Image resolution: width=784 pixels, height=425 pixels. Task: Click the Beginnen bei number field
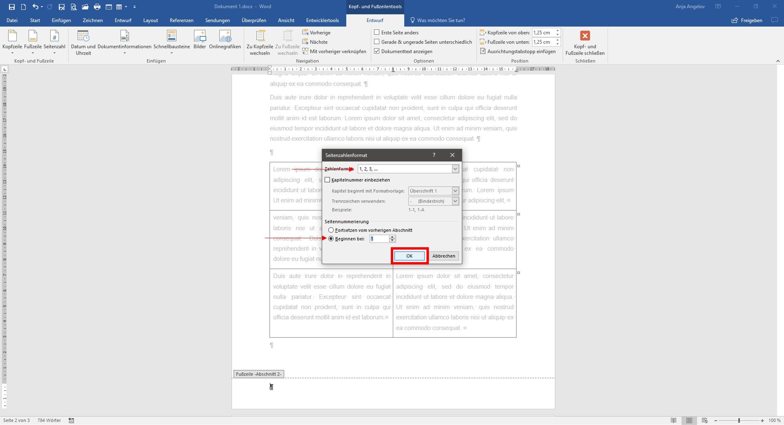pos(379,239)
